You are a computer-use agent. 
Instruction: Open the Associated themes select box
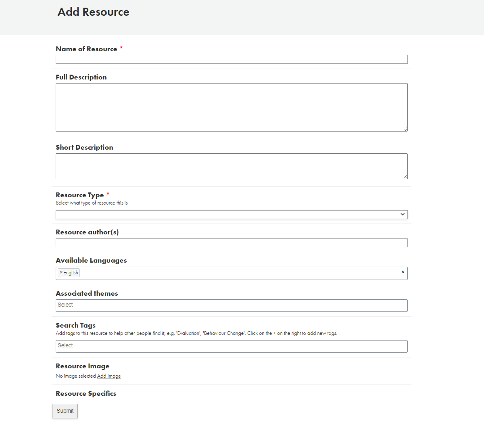pyautogui.click(x=232, y=305)
